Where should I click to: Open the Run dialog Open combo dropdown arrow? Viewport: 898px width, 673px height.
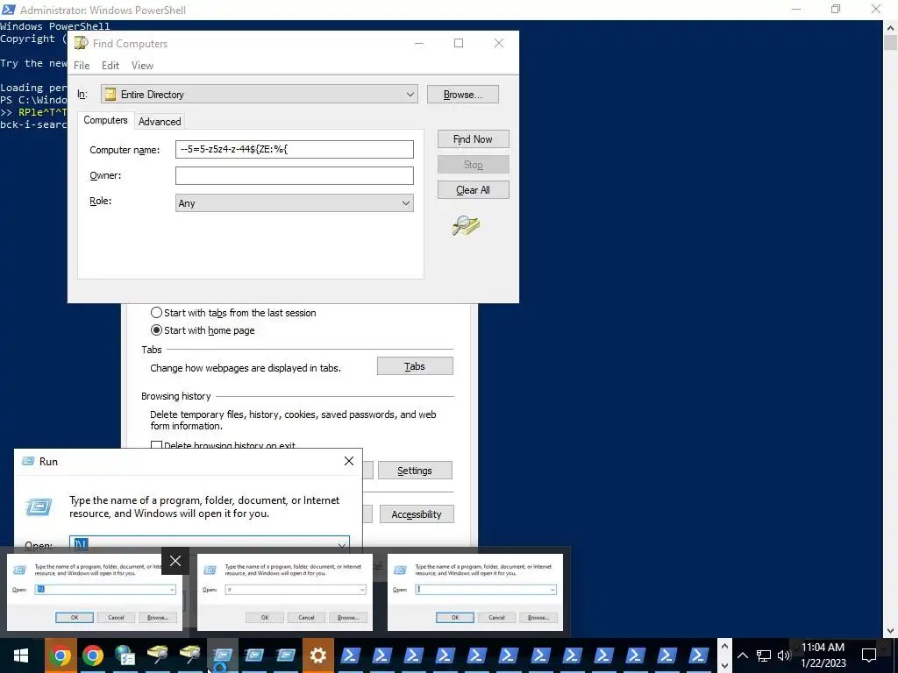[x=342, y=545]
